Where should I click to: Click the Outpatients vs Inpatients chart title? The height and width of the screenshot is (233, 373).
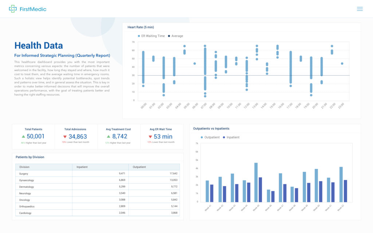coord(211,129)
